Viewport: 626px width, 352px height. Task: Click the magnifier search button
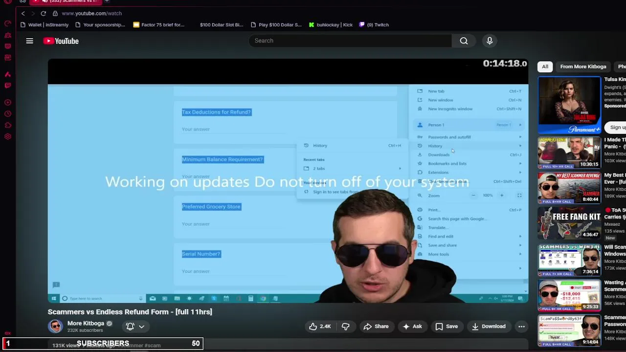pos(464,41)
